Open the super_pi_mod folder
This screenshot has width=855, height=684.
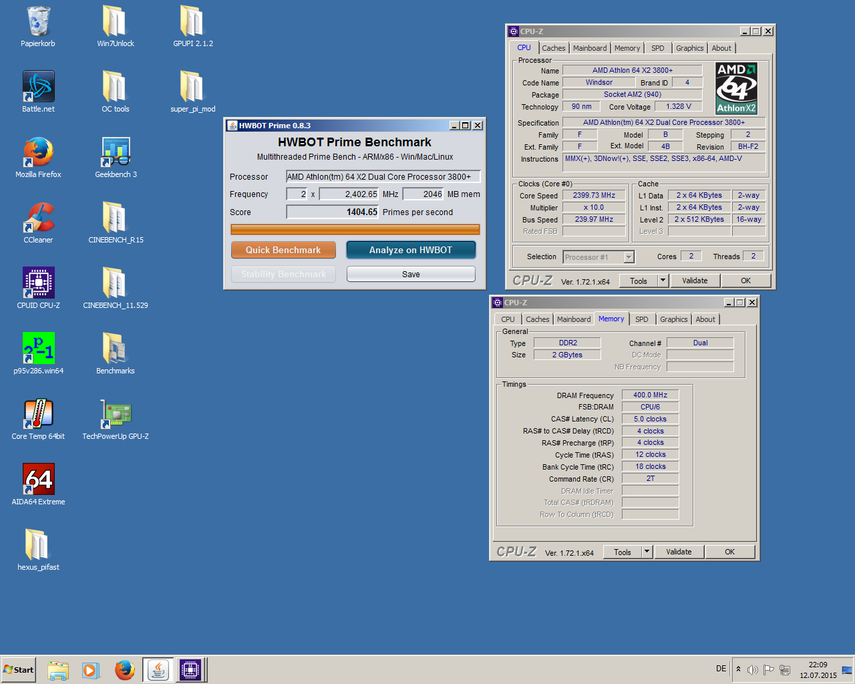tap(193, 92)
